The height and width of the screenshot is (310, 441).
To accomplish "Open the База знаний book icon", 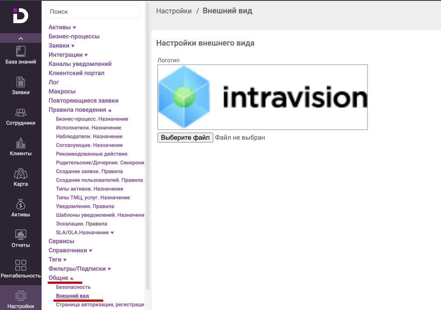I will point(21,52).
